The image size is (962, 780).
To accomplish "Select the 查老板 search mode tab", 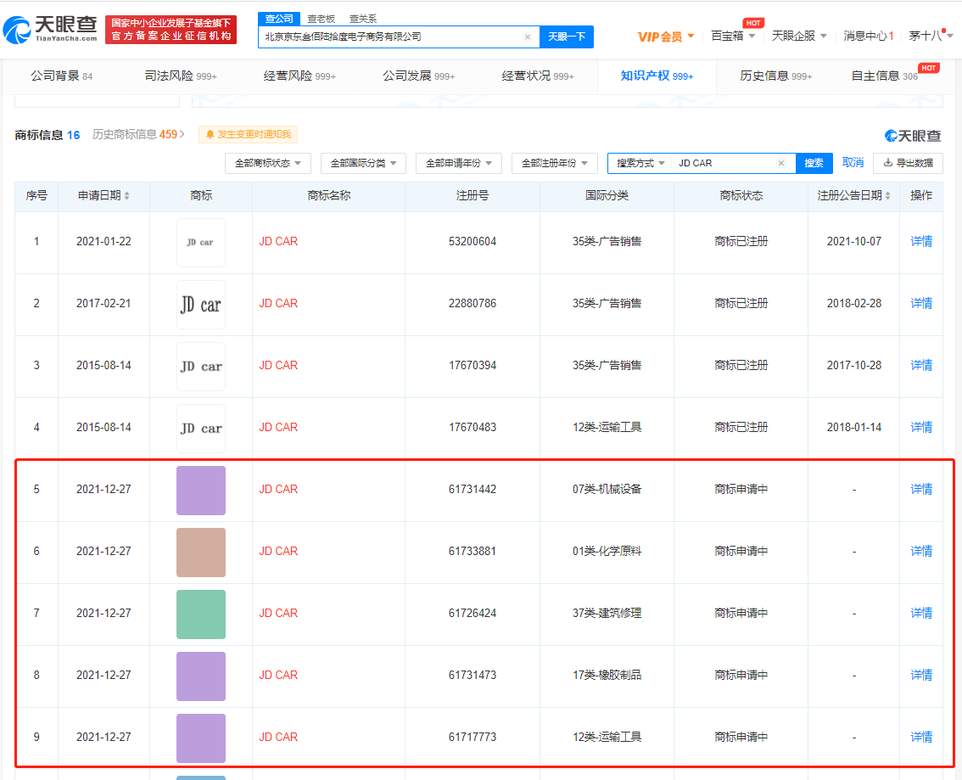I will [321, 19].
